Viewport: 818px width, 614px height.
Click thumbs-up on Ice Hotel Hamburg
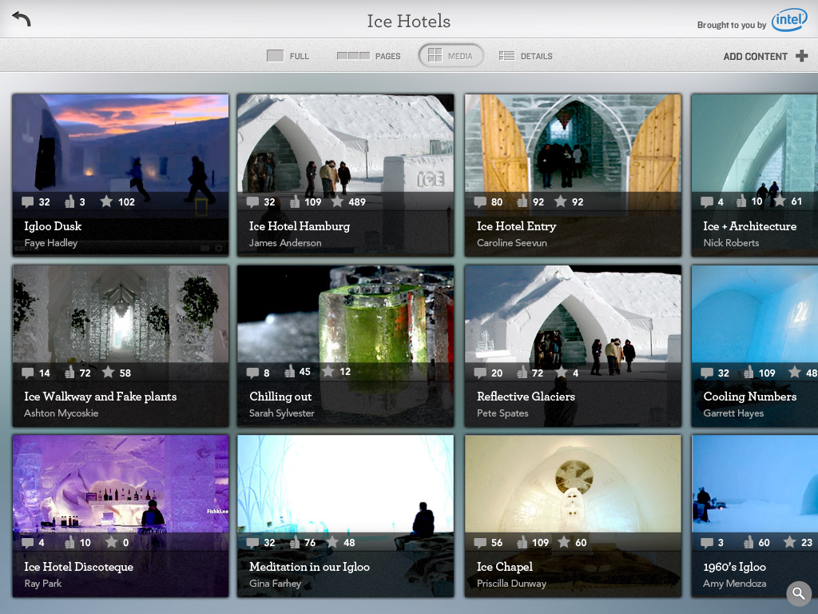(295, 201)
